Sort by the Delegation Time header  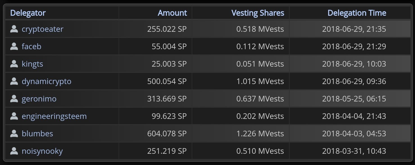357,13
